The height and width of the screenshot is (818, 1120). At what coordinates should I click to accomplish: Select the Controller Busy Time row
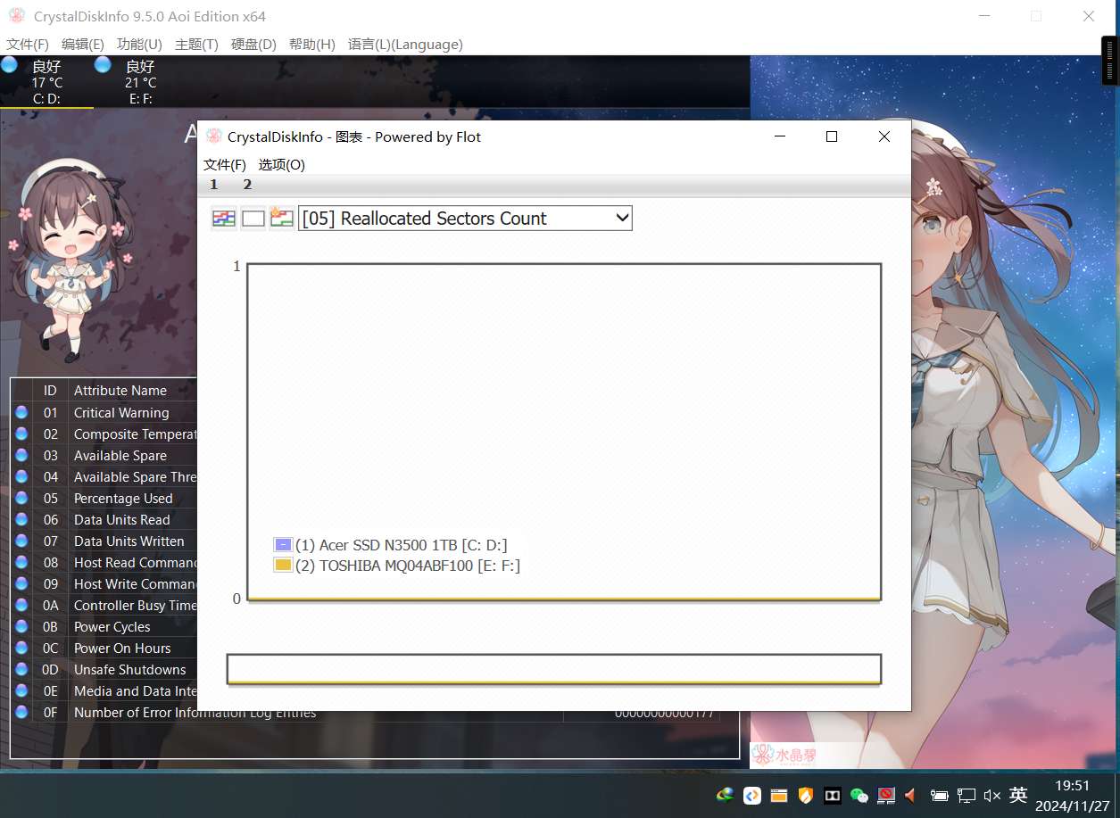click(x=104, y=605)
